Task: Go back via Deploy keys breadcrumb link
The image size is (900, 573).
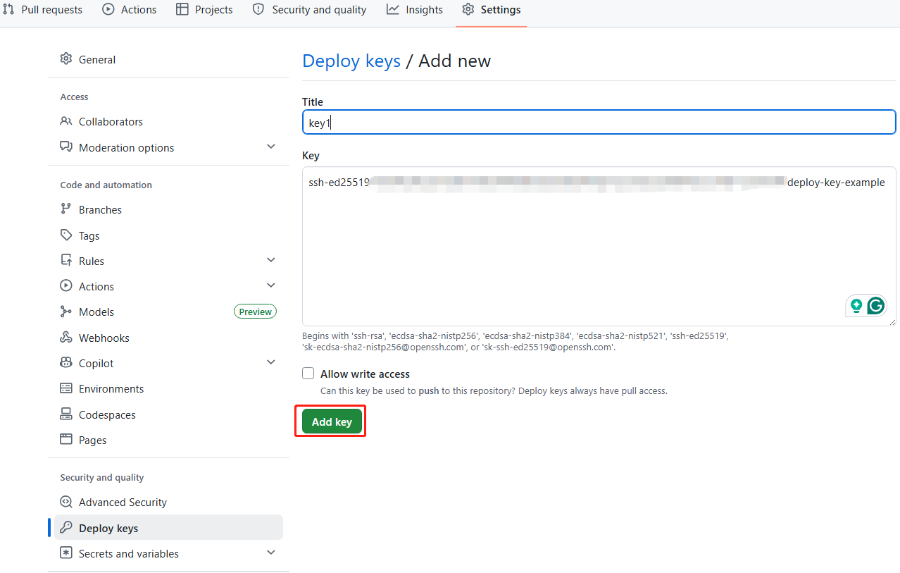Action: click(351, 61)
